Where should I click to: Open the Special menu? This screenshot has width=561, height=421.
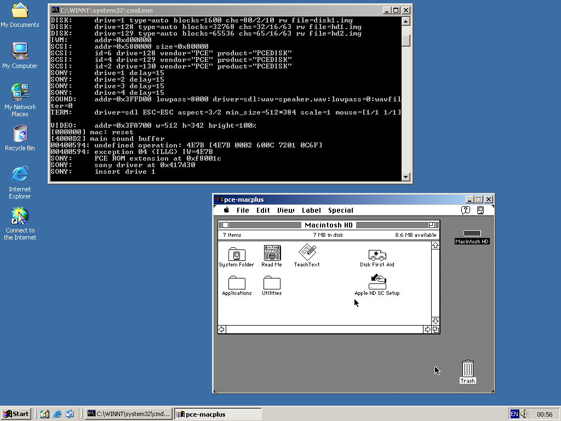point(341,210)
